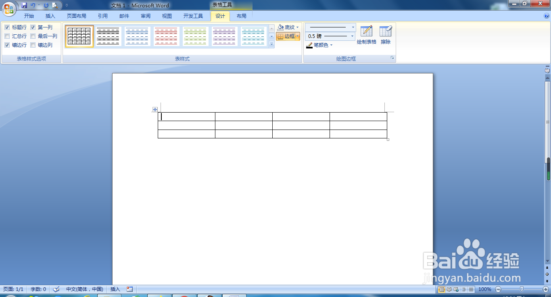Screen dimensions: 551x297
Task: Click the 页面: 1/1 status indicator
Action: [13, 289]
